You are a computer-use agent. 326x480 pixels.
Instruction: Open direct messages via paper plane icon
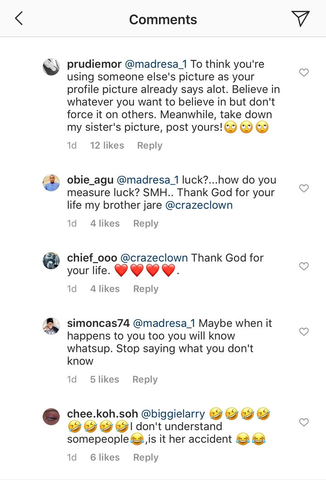(300, 18)
